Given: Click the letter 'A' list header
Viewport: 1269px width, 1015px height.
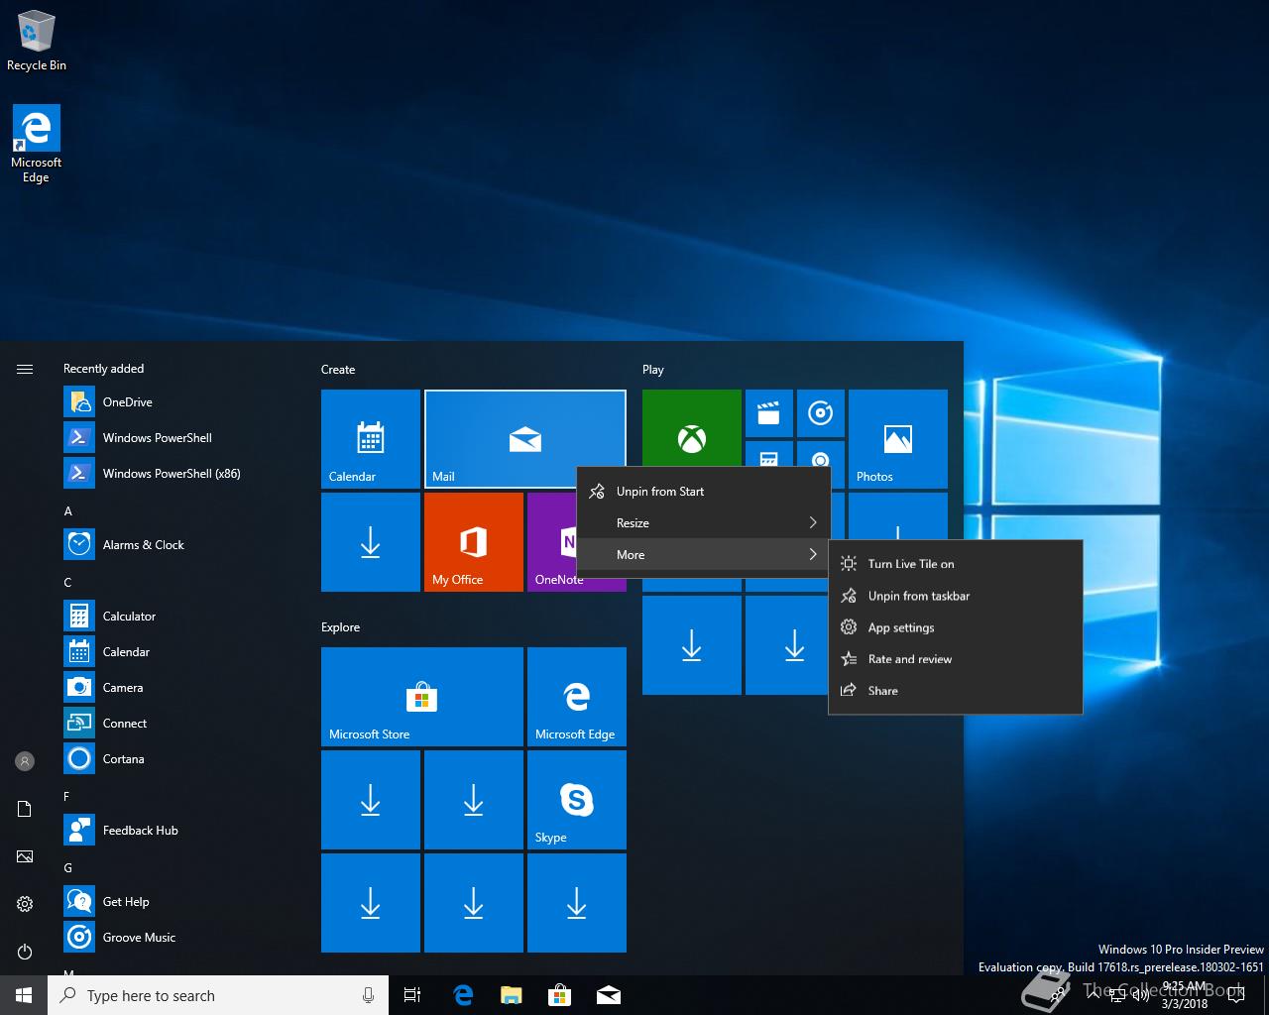Looking at the screenshot, I should (67, 510).
